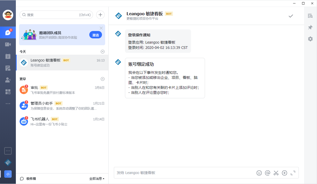This screenshot has height=184, width=317.
Task: Click the 搜索 search field
Action: pos(53,15)
